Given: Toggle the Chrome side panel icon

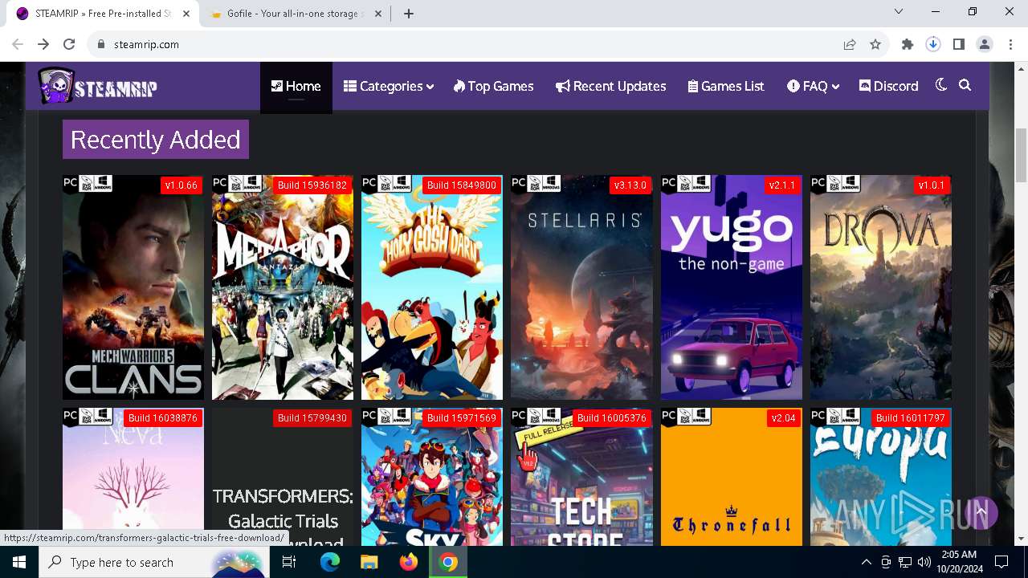Looking at the screenshot, I should pyautogui.click(x=959, y=44).
